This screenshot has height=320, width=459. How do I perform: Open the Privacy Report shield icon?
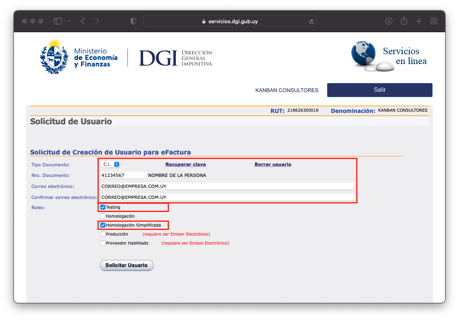coord(133,21)
